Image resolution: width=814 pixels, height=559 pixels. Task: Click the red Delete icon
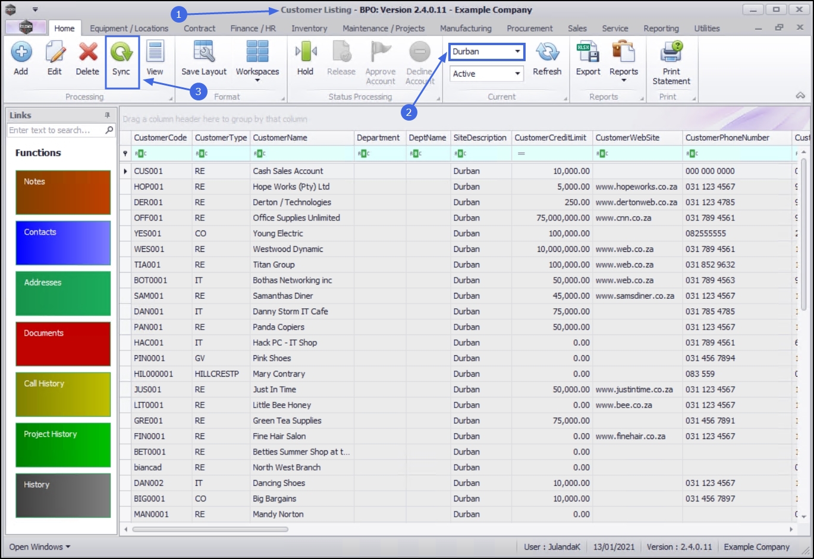click(x=88, y=52)
